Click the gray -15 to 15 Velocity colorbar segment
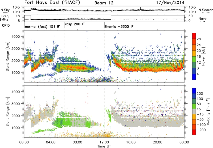The width and height of the screenshot is (213, 148). point(194,112)
